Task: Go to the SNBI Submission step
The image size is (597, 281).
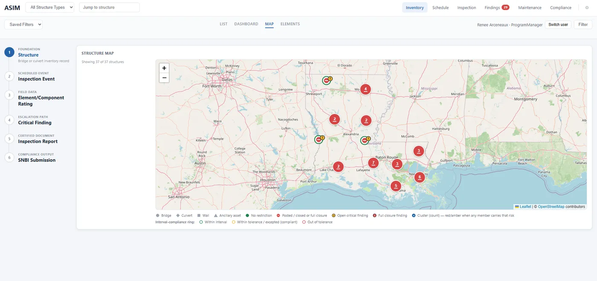Action: [37, 158]
